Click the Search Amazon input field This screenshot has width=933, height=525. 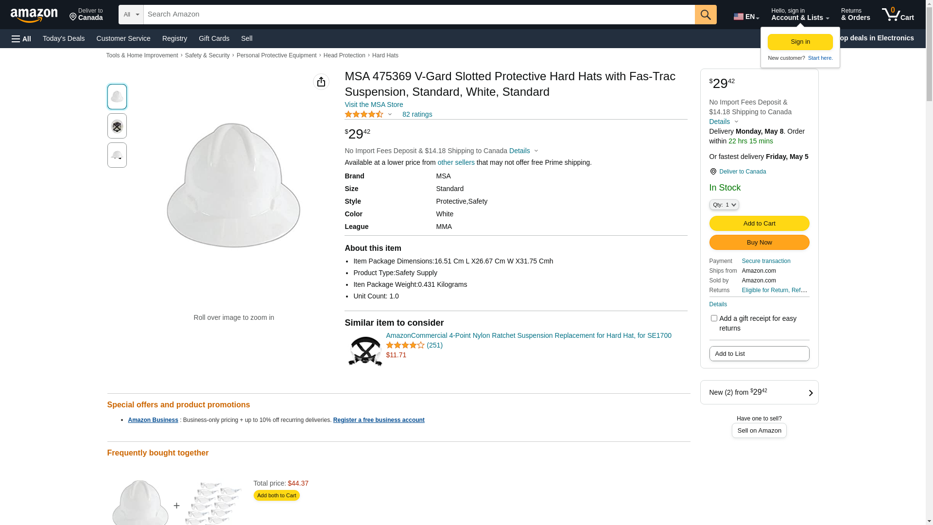coord(419,15)
